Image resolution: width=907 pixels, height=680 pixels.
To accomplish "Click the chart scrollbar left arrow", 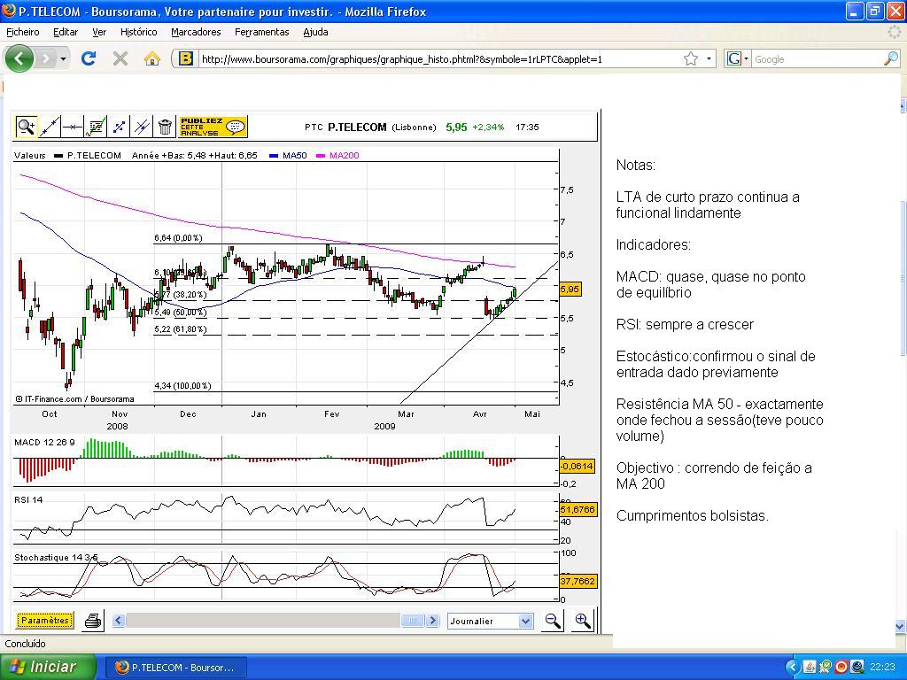I will click(119, 621).
